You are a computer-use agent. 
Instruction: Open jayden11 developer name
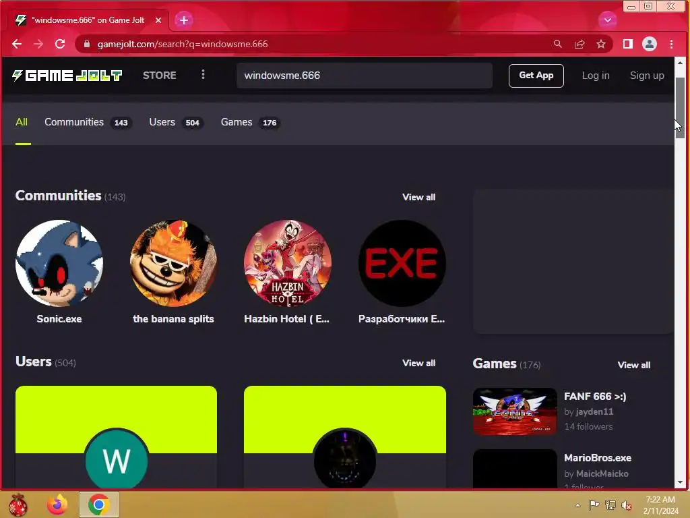[594, 412]
